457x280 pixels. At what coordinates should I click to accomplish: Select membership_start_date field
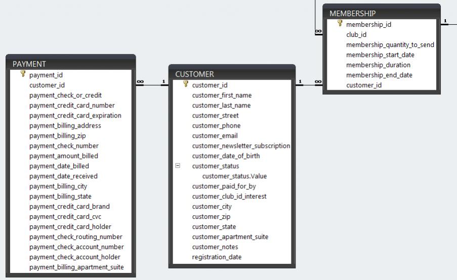click(x=380, y=55)
